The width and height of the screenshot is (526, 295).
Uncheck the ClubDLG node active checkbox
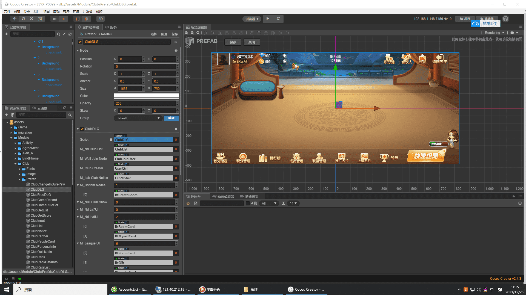coord(80,42)
